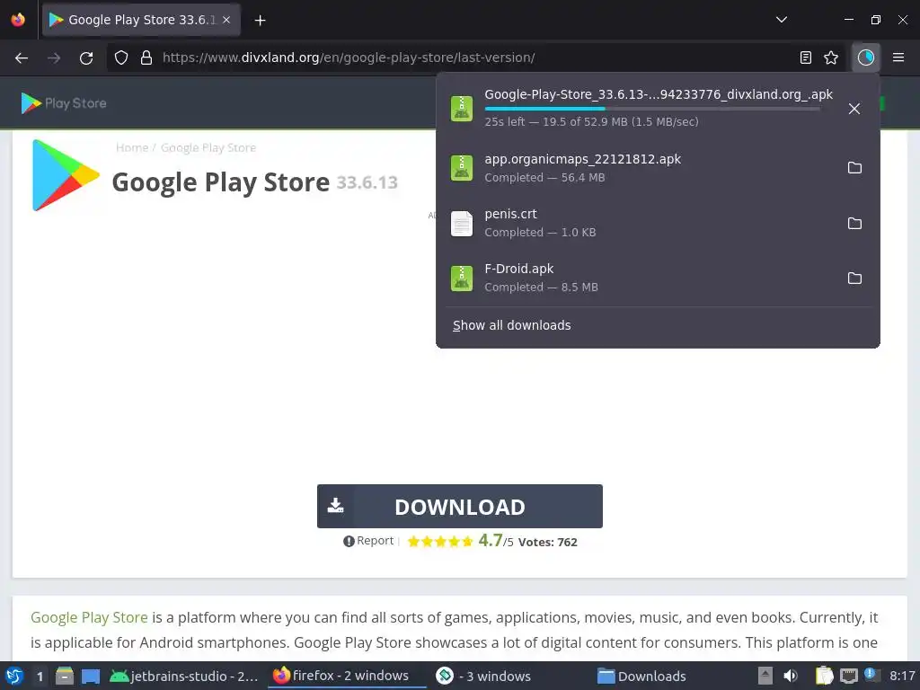Click the F-Droid.apk file icon
This screenshot has width=920, height=690.
pyautogui.click(x=462, y=279)
